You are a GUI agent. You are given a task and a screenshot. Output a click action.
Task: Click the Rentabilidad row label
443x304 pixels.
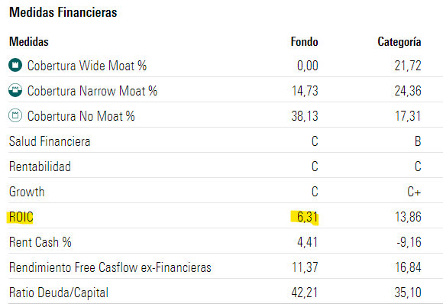click(x=40, y=167)
